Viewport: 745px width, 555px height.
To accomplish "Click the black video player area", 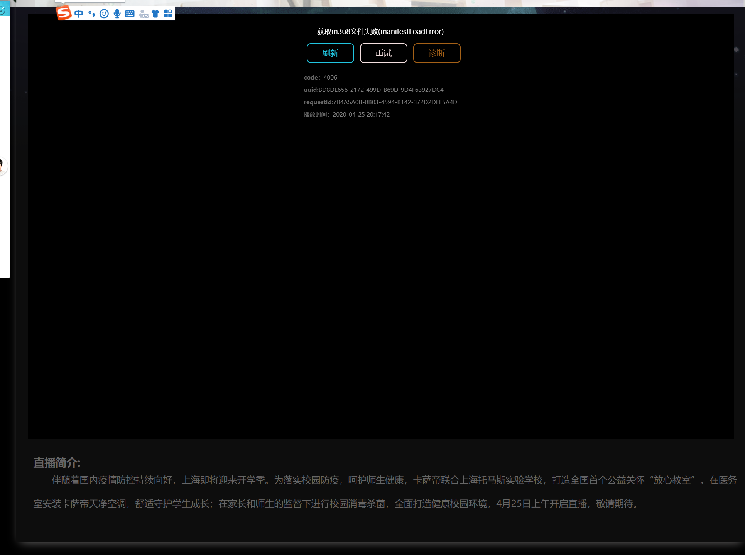I will pos(380,270).
